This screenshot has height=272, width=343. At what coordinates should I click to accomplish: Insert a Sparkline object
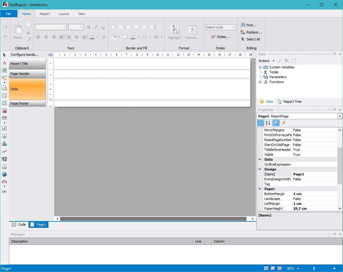4,151
